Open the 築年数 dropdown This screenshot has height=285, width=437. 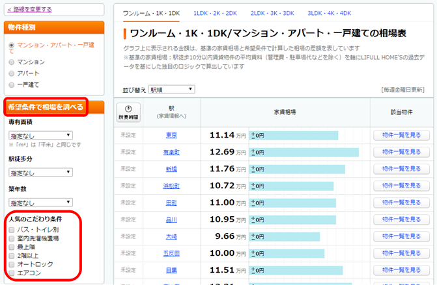click(40, 203)
